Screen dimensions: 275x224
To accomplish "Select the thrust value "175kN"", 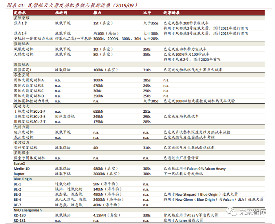I will coord(98,122).
